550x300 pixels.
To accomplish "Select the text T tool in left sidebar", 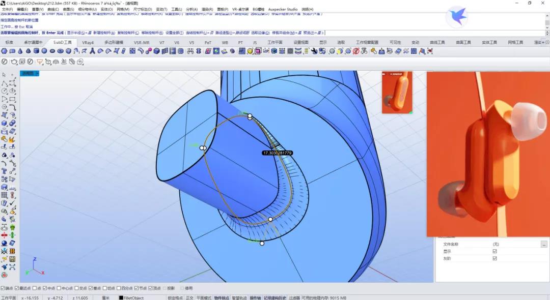I will (4, 171).
